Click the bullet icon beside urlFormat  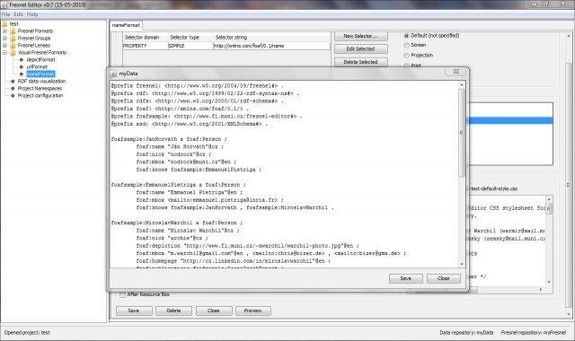(22, 66)
